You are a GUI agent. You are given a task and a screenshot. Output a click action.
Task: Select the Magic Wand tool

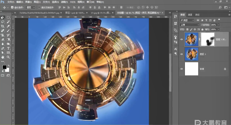(8, 22)
